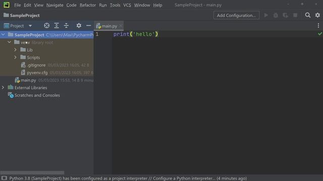The image size is (323, 181).
Task: Open Search Everywhere magnifier icon
Action: coord(308,15)
